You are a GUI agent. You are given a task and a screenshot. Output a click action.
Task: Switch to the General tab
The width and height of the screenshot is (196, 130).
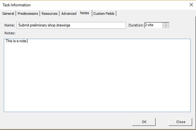[8, 14]
